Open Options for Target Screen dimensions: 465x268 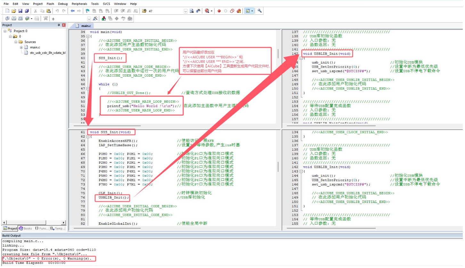click(x=95, y=19)
